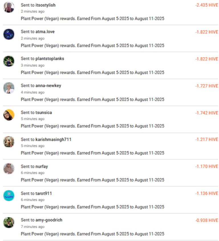The height and width of the screenshot is (241, 219).
Task: Open amy-goodrich profile avatar
Action: pyautogui.click(x=9, y=222)
